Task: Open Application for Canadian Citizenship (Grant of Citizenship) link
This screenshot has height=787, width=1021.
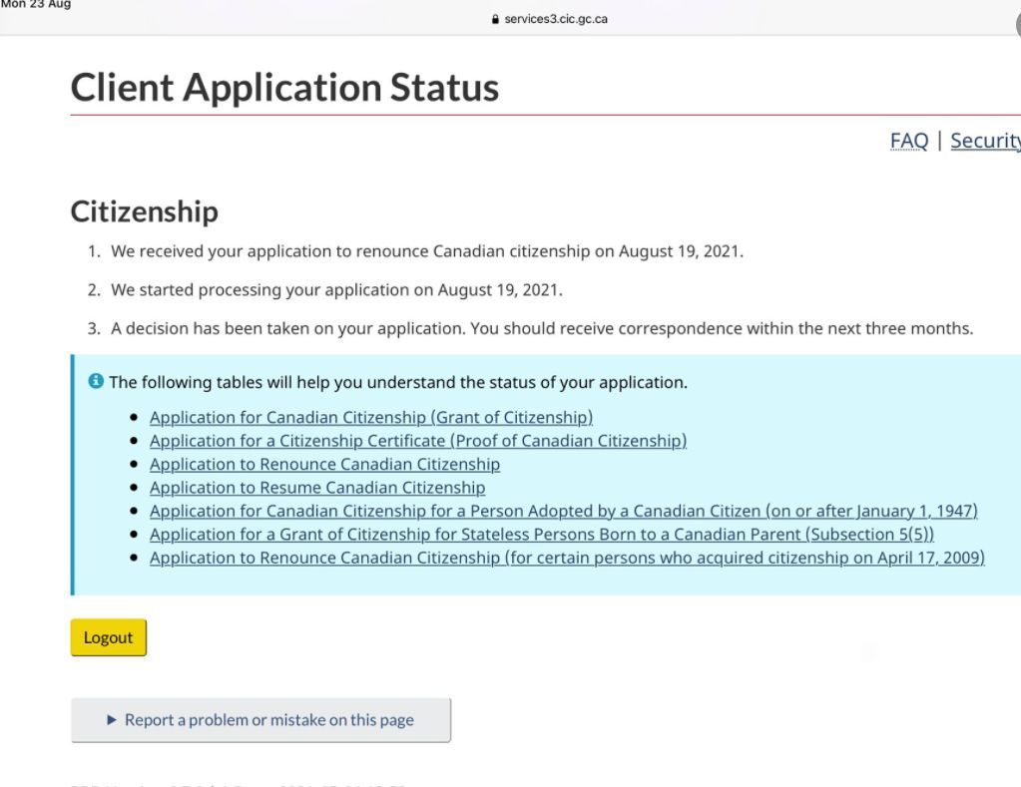Action: pyautogui.click(x=371, y=417)
